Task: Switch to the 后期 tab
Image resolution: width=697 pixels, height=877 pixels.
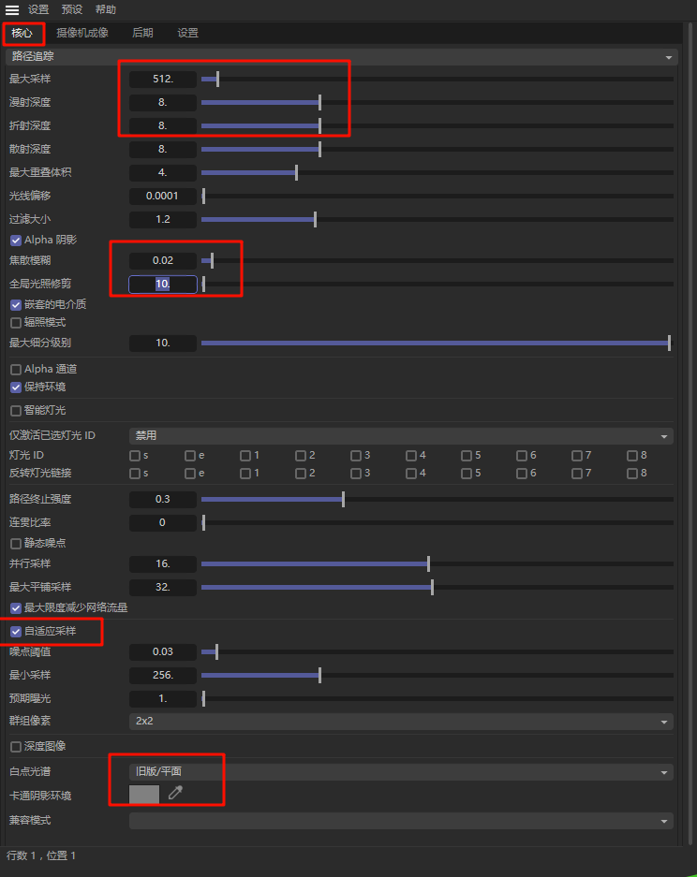Action: 142,33
